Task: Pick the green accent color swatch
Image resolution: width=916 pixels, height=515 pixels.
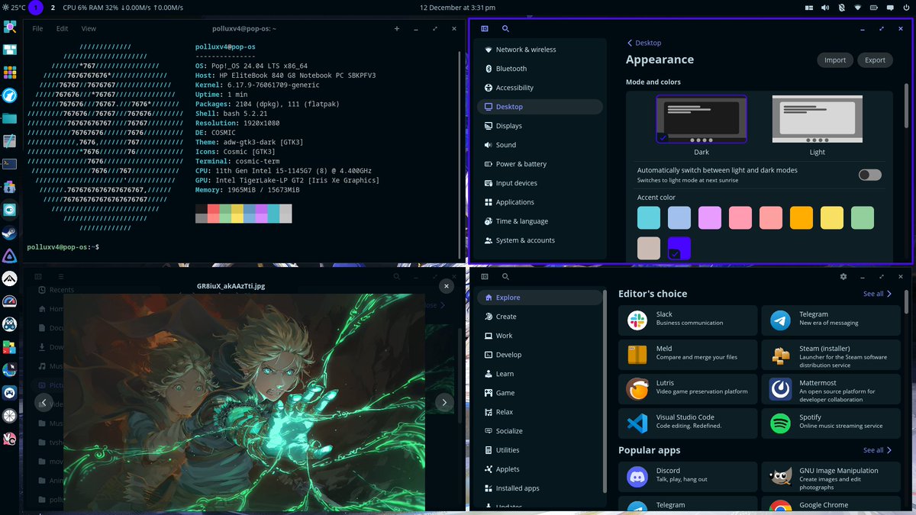Action: [863, 217]
